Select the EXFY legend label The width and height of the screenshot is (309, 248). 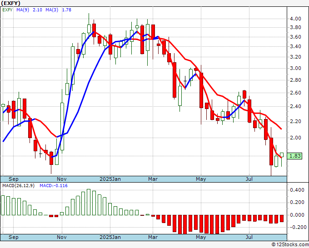click(8, 10)
